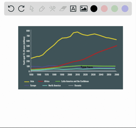Click the 1980 x-axis label
The image size is (136, 128).
pyautogui.click(x=54, y=74)
